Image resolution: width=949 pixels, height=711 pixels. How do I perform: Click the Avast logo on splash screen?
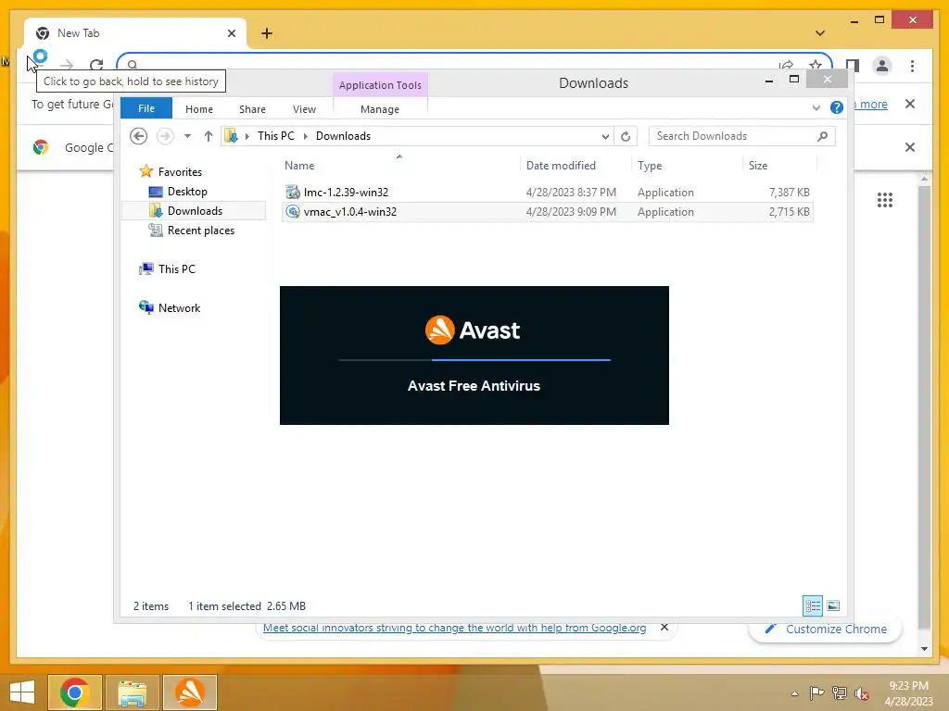click(x=473, y=331)
